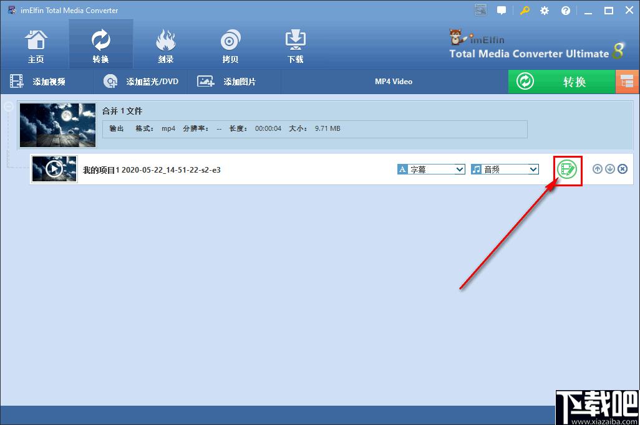
Task: Open the settings gear in title bar
Action: [545, 11]
